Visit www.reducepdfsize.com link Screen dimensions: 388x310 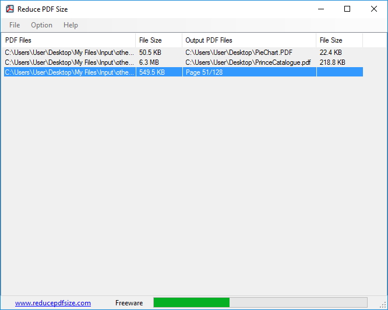(52, 303)
